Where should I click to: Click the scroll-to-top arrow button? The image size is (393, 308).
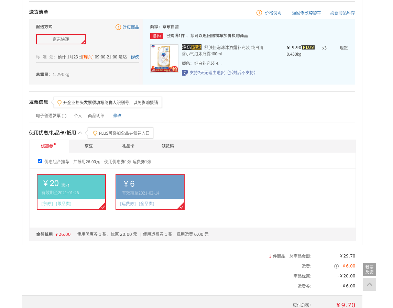tap(369, 284)
